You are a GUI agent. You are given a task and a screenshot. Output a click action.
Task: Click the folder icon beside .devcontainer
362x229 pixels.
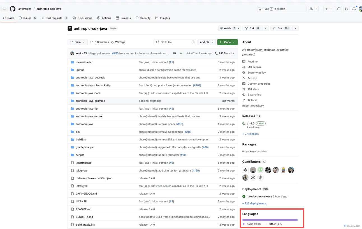pyautogui.click(x=73, y=62)
